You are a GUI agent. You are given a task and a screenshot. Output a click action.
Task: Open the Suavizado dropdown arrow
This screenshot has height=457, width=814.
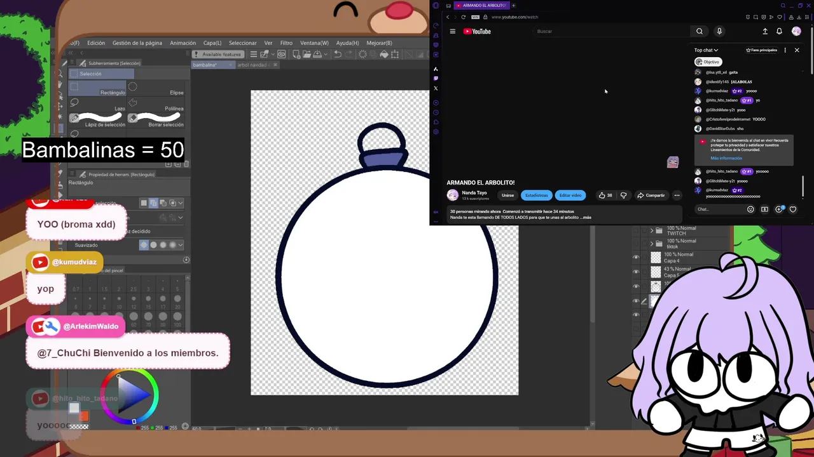(x=181, y=245)
